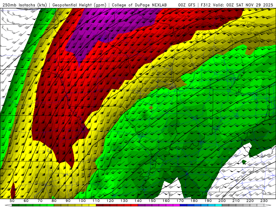Select the dark gray swatch just after 200
Viewport: 276px width, 207px height.
coord(226,205)
